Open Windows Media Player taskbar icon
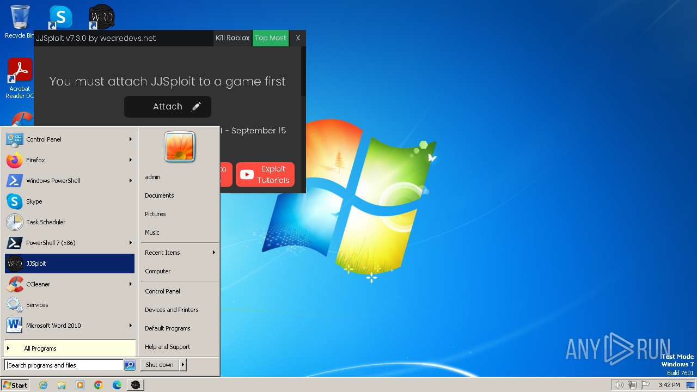697x392 pixels. coord(80,385)
